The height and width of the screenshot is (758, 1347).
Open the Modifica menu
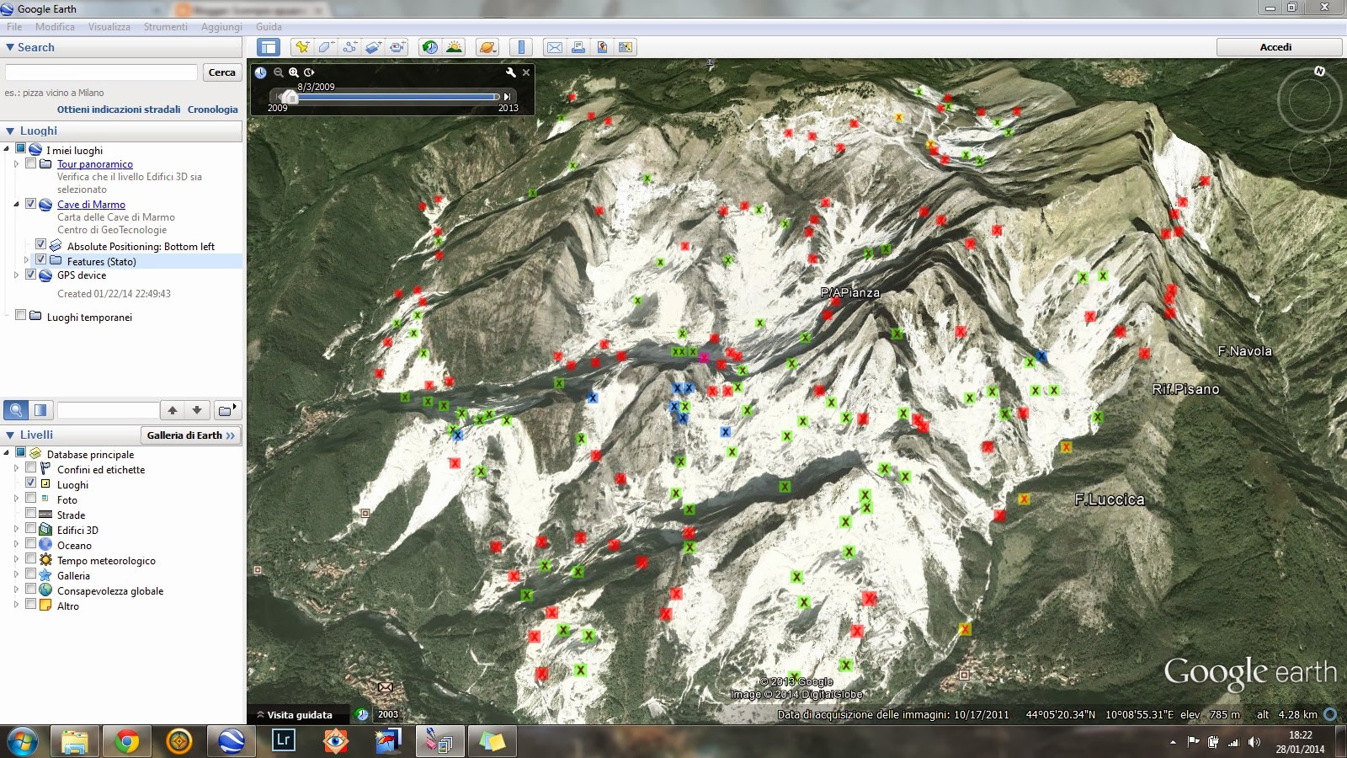[55, 27]
